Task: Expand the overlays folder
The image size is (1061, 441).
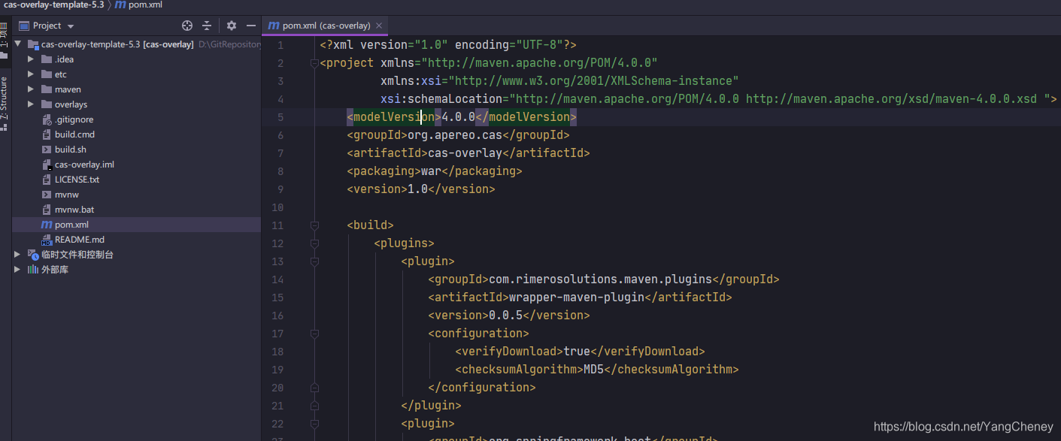Action: click(x=31, y=104)
